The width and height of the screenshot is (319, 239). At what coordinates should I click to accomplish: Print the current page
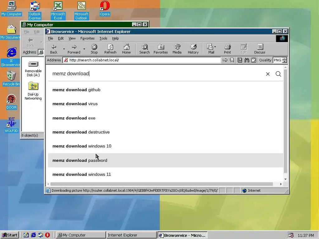pyautogui.click(x=227, y=49)
